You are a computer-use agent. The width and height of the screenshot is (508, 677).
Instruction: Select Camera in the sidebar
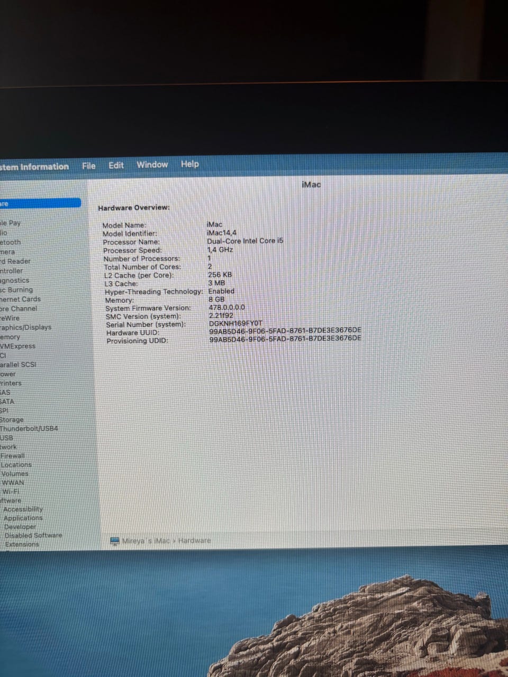pos(7,252)
